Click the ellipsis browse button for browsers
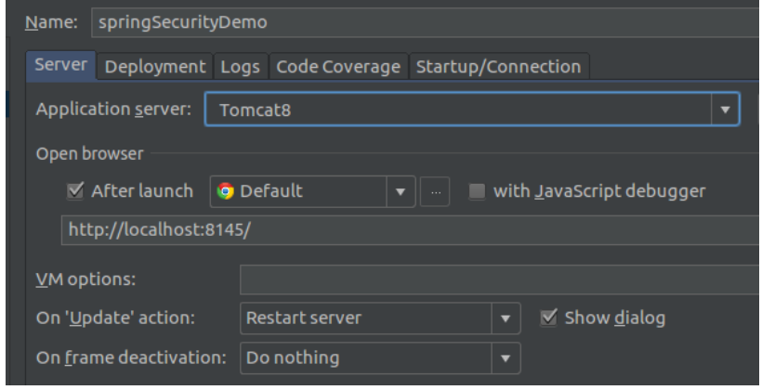 pyautogui.click(x=435, y=192)
